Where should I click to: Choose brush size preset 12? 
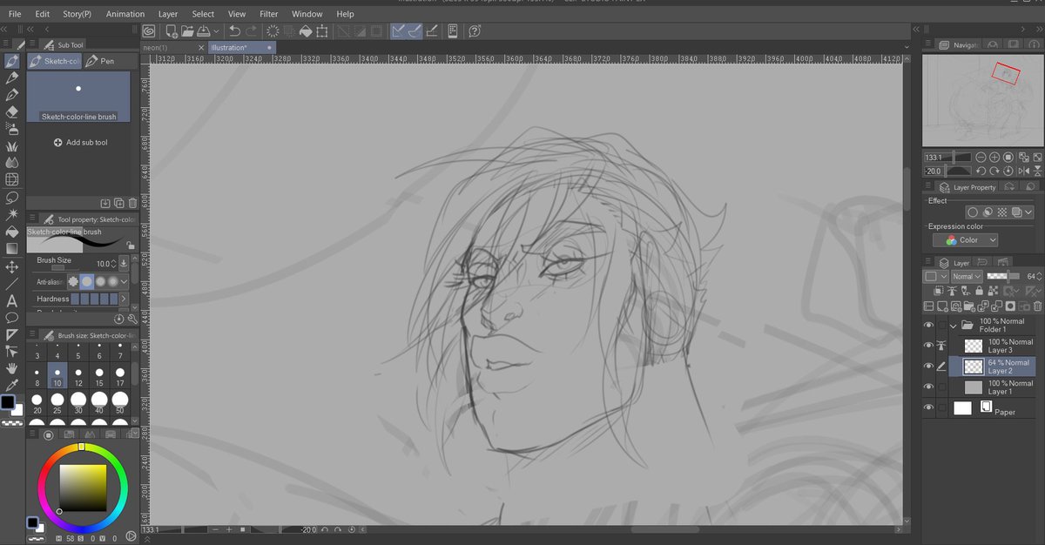click(78, 376)
